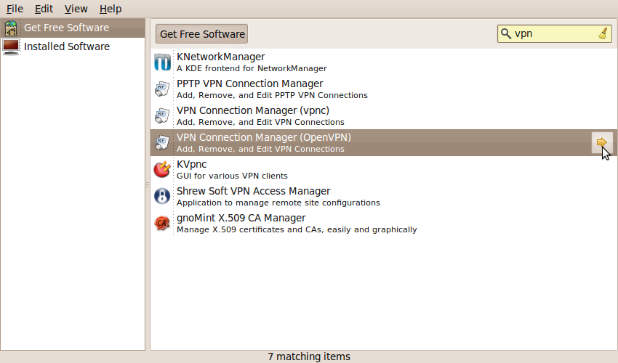618x363 pixels.
Task: Click inside the vpn search field
Action: point(555,34)
